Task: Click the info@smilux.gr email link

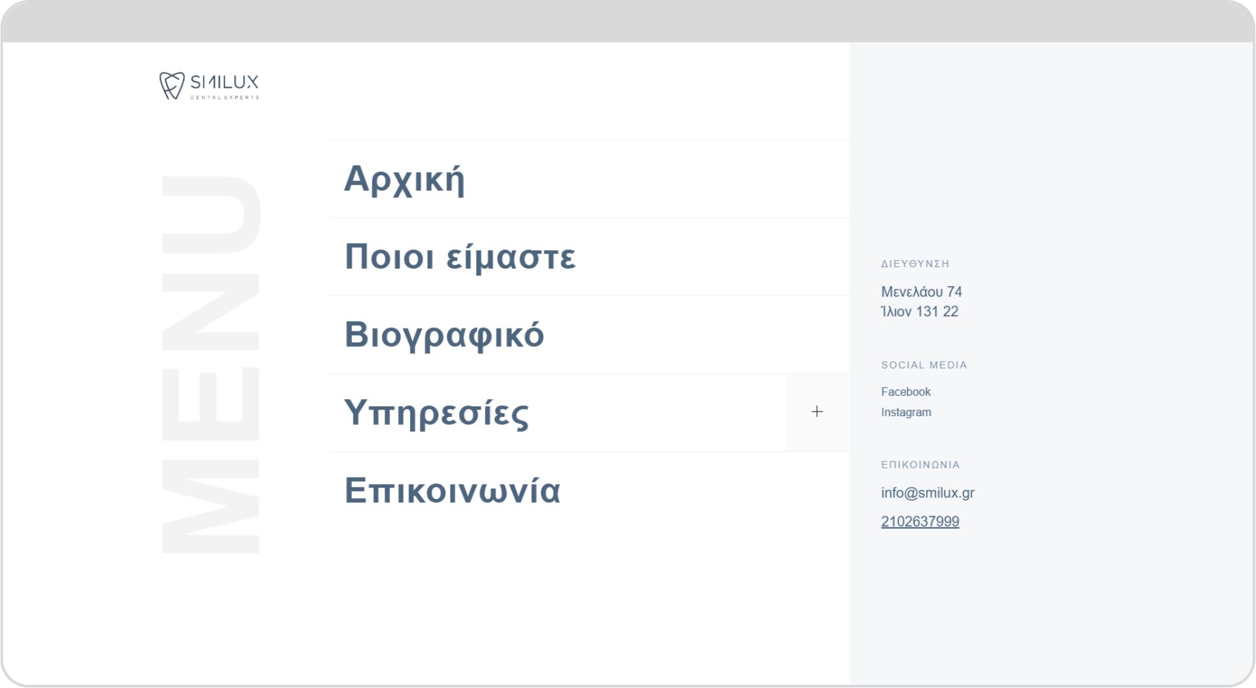Action: 928,493
